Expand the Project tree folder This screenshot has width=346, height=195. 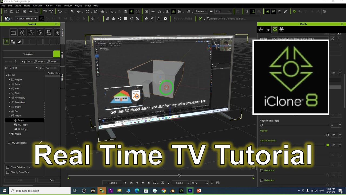(9, 80)
